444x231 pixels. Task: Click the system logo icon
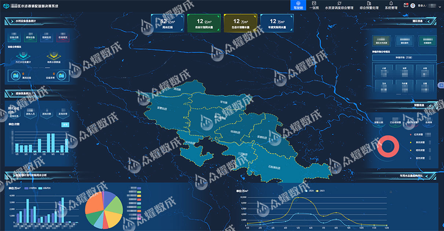(x=6, y=6)
